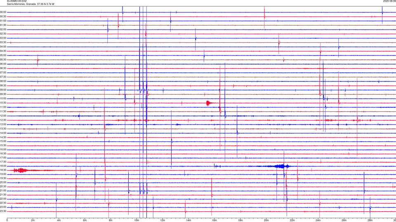Click the blue wave packet on 18:00 trace
The width and height of the screenshot is (396, 222).
pyautogui.click(x=280, y=166)
